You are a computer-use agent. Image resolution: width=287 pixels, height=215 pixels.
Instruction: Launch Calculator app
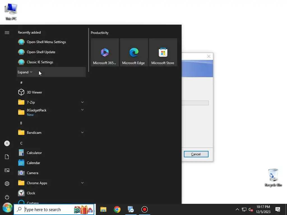[x=51, y=153]
